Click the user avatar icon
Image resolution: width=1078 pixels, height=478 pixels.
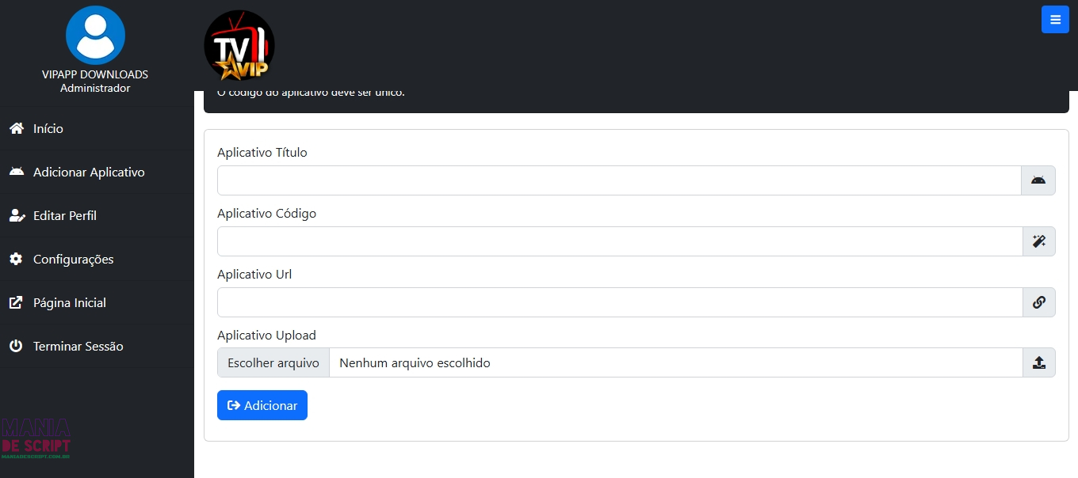(x=95, y=36)
